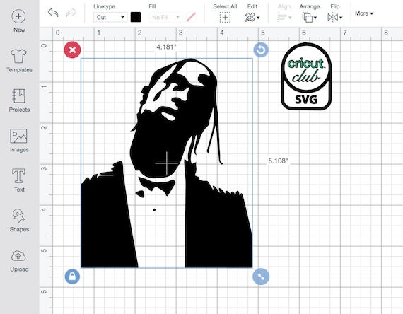
Task: Open the Shapes panel
Action: pos(18,216)
